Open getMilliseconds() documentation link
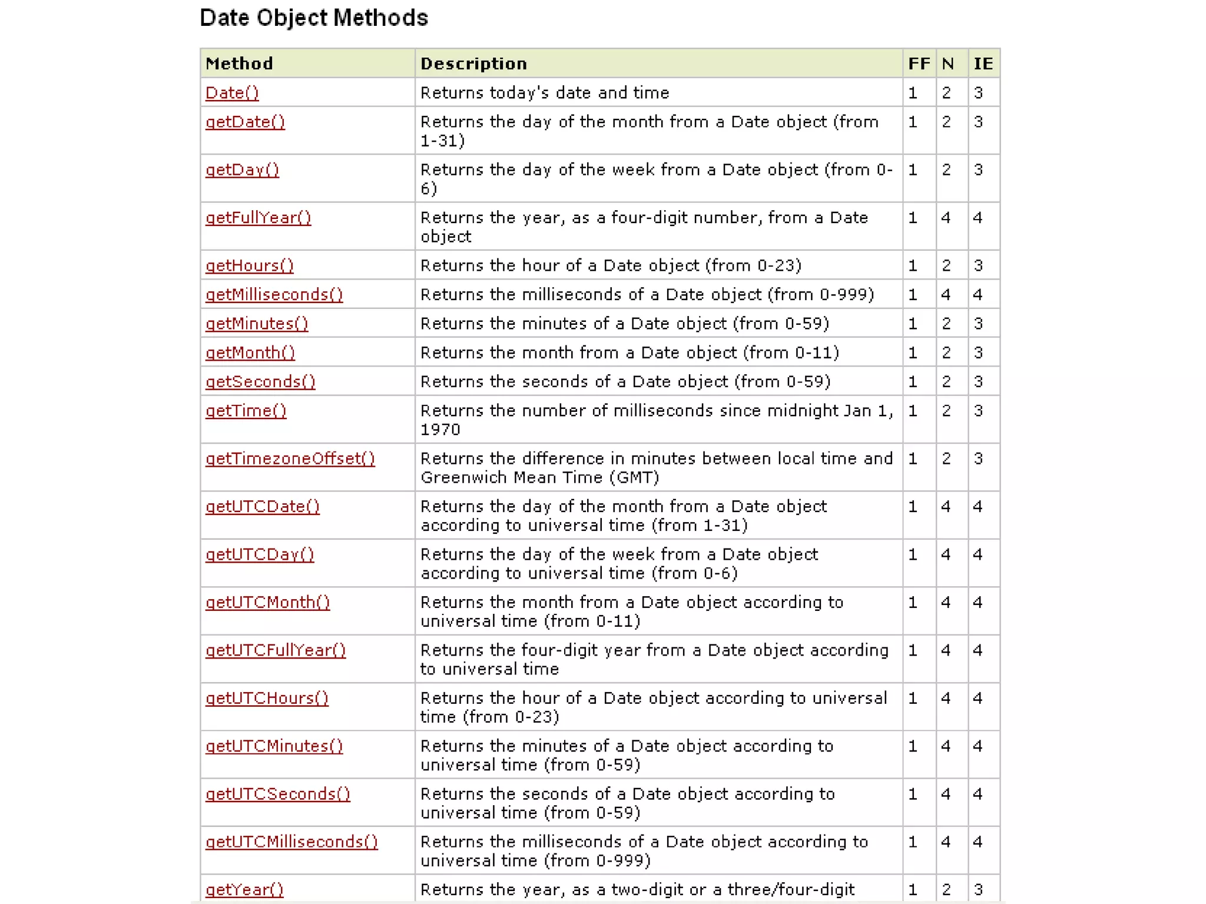Image resolution: width=1206 pixels, height=904 pixels. 274,295
